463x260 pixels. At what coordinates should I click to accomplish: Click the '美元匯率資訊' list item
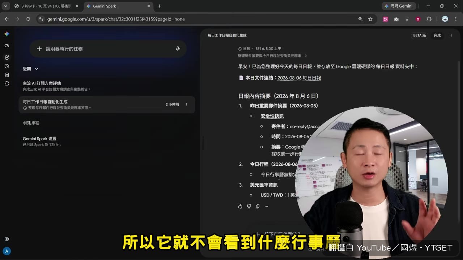click(264, 185)
